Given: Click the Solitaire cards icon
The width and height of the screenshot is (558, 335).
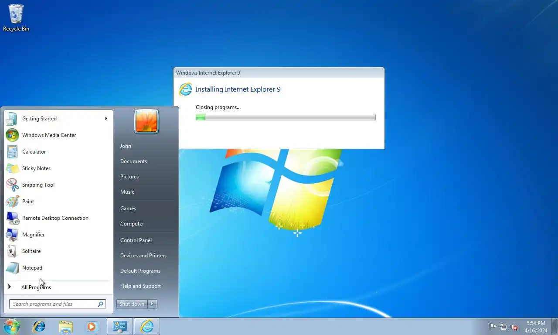Looking at the screenshot, I should (x=12, y=251).
